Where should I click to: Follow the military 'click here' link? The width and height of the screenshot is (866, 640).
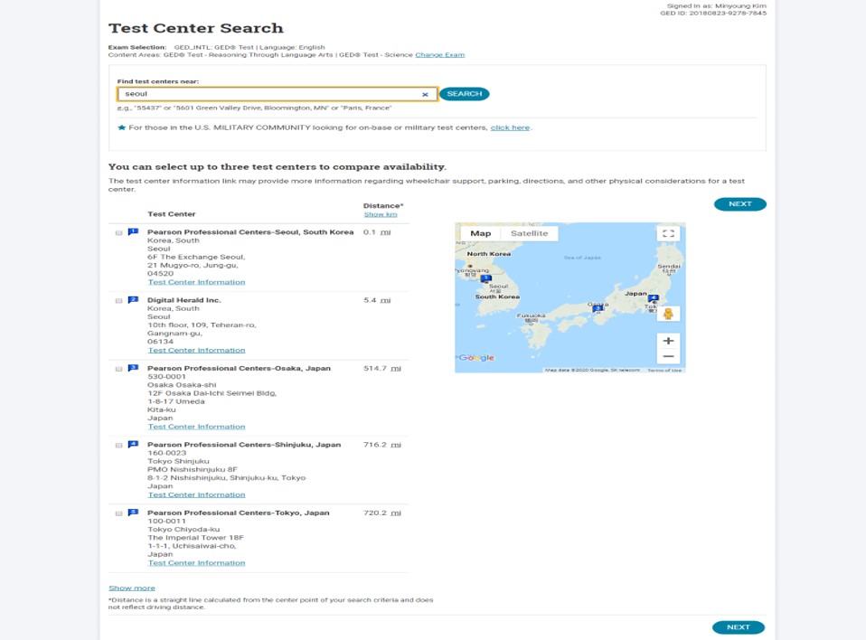coord(510,127)
